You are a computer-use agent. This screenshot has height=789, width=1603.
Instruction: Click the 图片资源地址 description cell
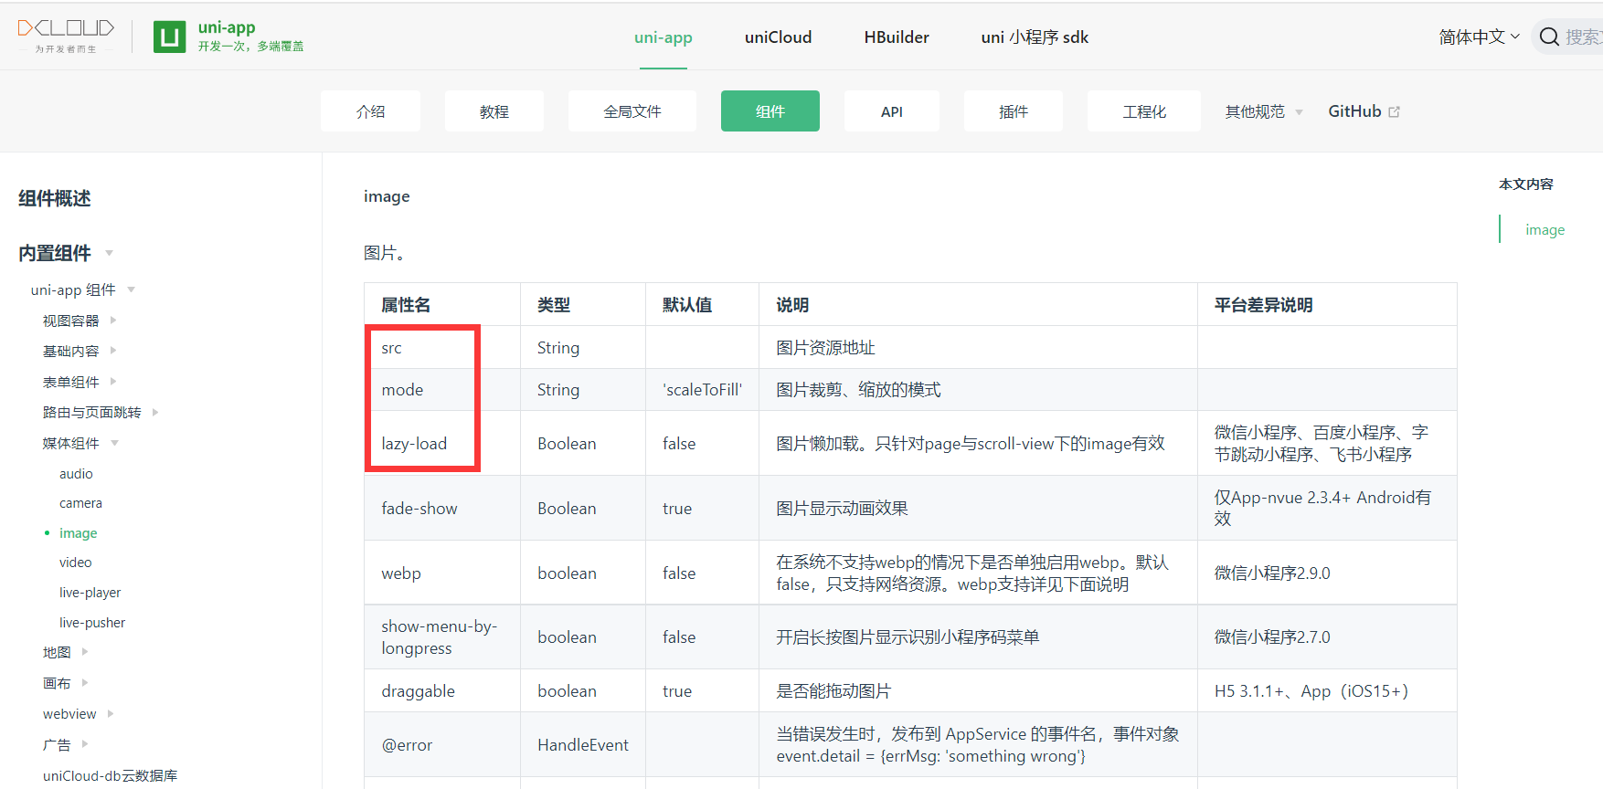coord(978,348)
